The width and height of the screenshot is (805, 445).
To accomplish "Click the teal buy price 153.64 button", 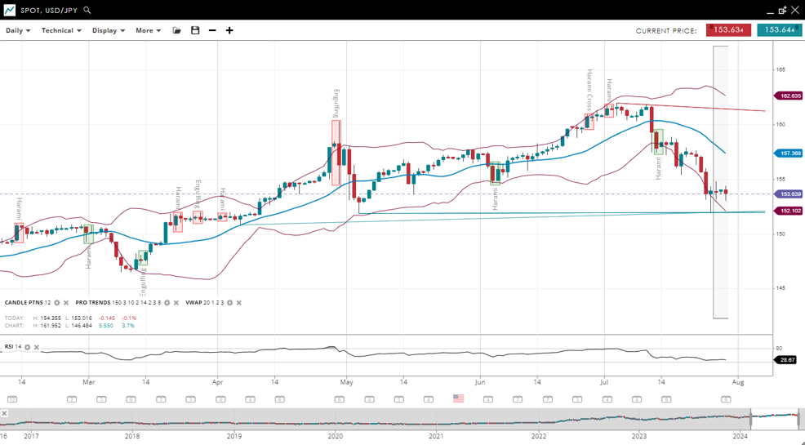I will coord(778,30).
